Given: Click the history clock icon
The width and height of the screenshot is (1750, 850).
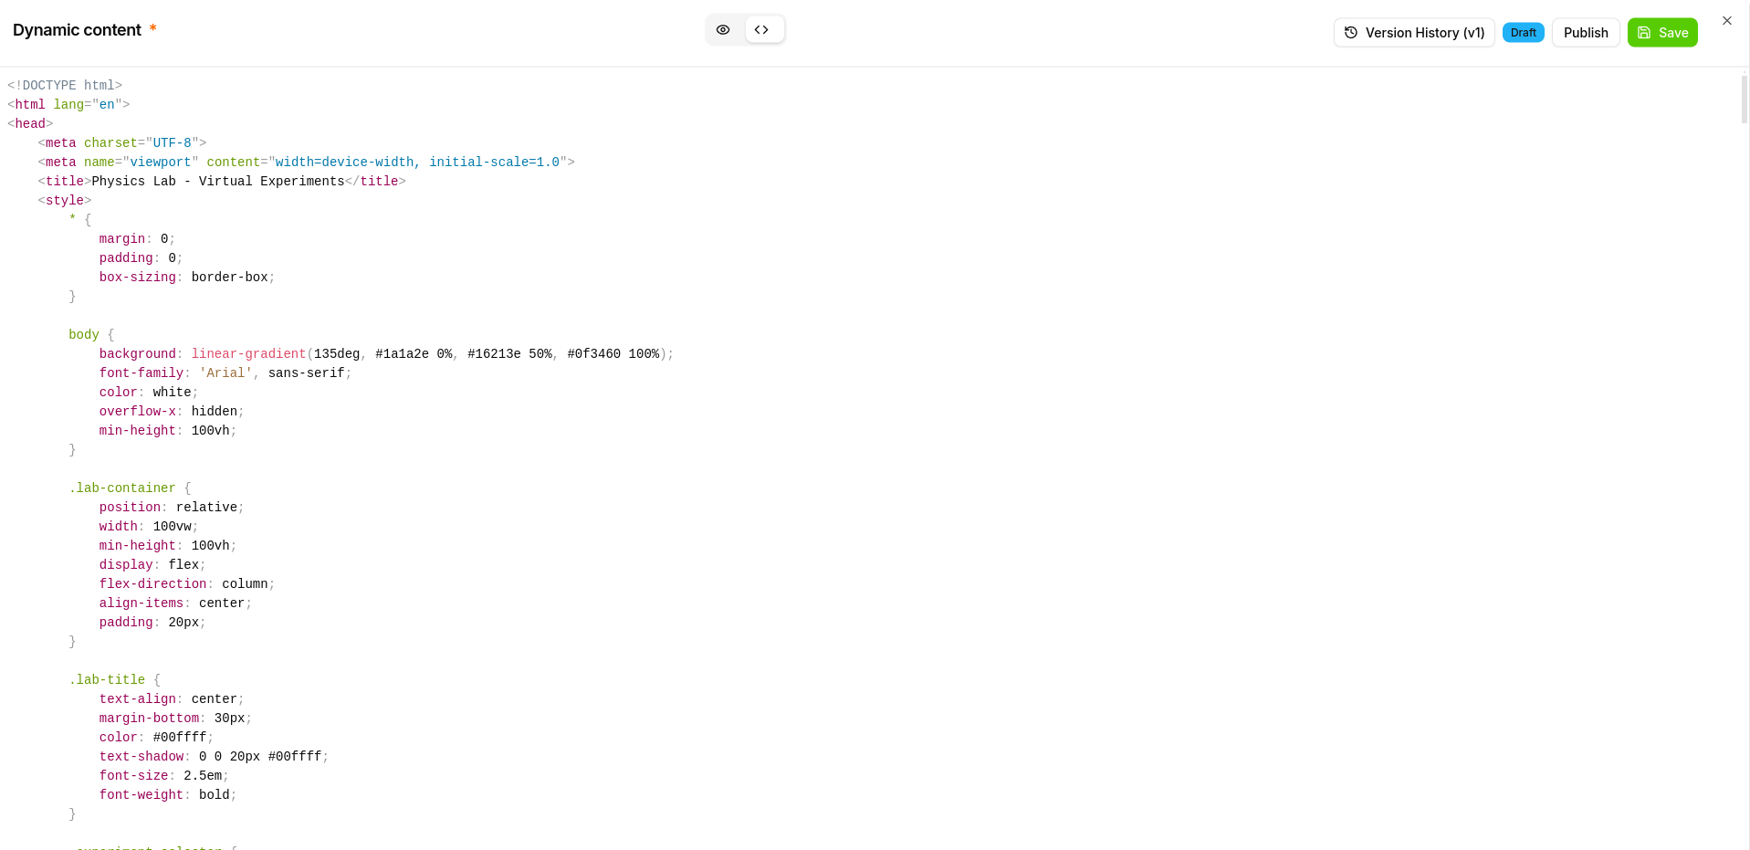Looking at the screenshot, I should point(1352,32).
